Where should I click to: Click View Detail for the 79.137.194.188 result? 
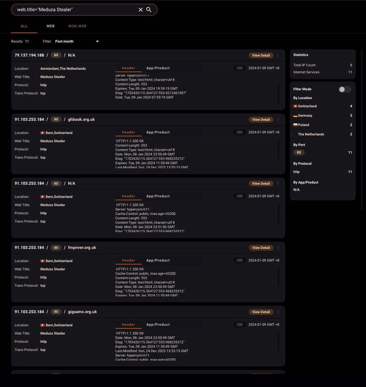point(261,55)
